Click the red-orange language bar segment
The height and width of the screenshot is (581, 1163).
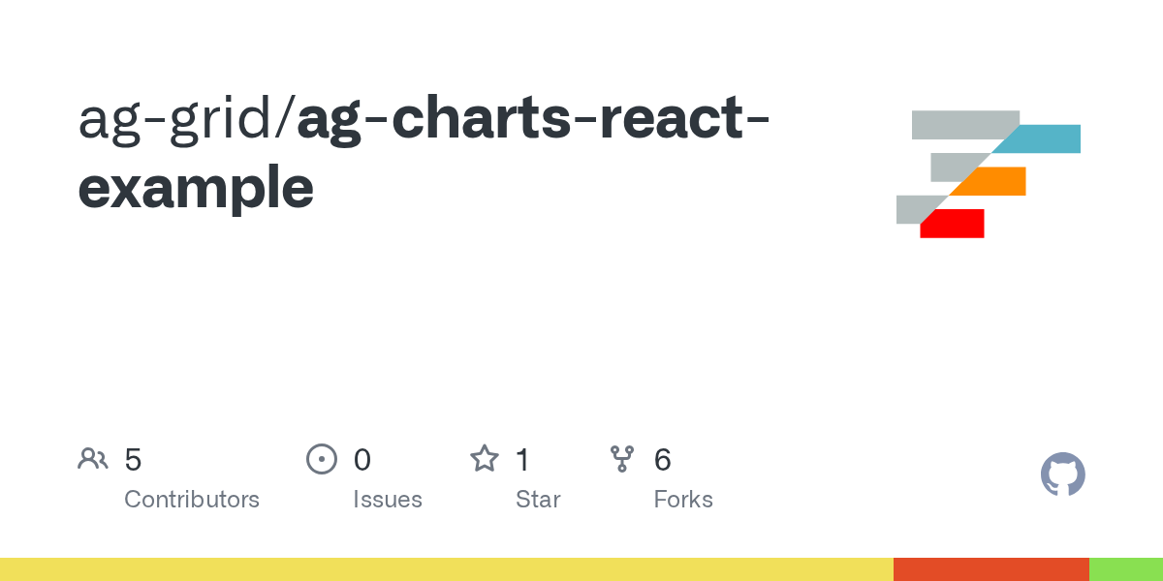[991, 569]
